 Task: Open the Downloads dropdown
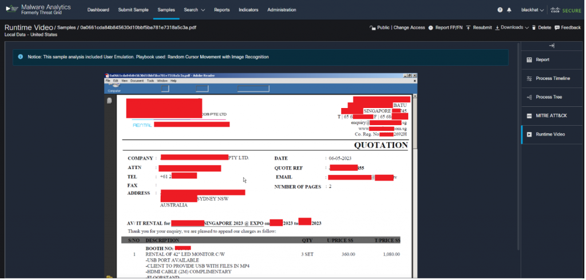(512, 27)
